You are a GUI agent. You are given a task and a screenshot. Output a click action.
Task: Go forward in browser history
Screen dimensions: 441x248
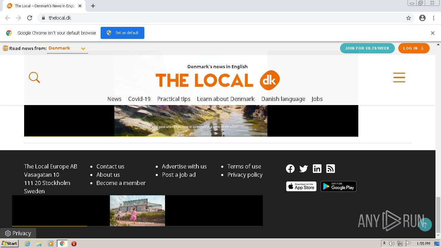(19, 18)
